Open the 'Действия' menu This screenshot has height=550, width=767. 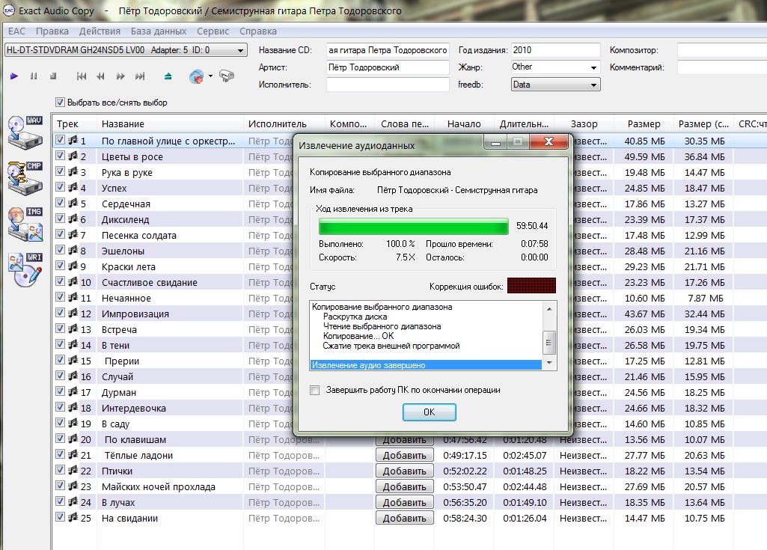click(100, 31)
